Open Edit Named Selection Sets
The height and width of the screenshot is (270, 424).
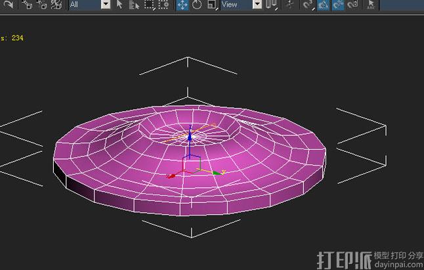point(371,5)
